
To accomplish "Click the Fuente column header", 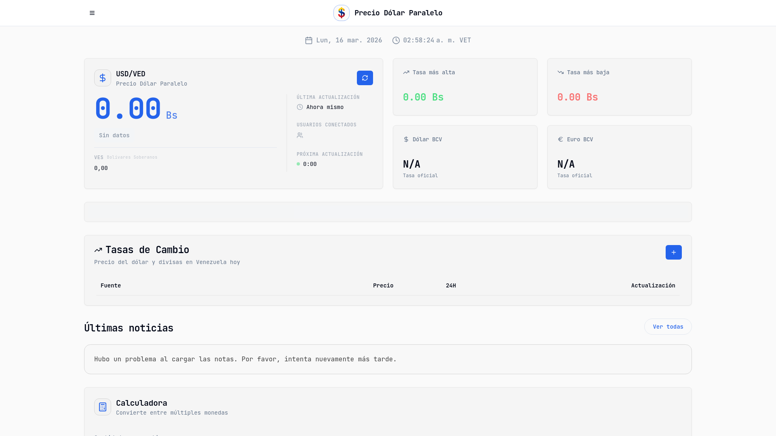I will (x=111, y=285).
